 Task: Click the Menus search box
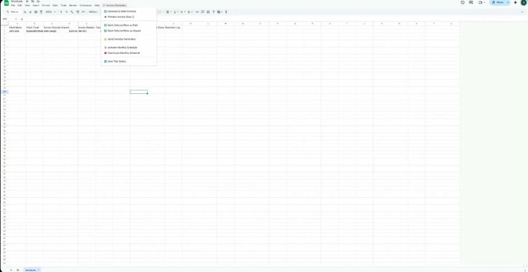[x=14, y=12]
